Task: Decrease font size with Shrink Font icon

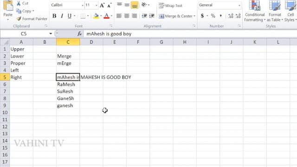Action: click(x=110, y=5)
